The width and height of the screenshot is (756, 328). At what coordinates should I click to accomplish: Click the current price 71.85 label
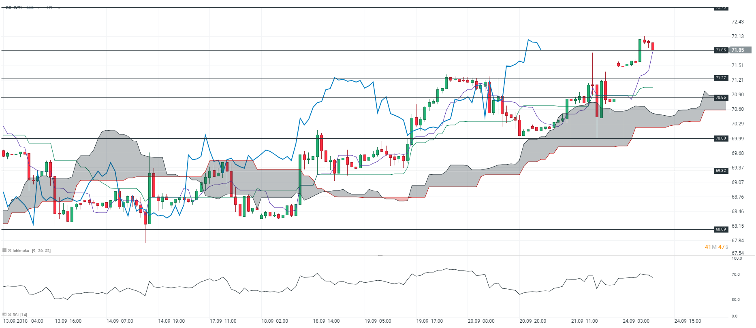pos(738,50)
